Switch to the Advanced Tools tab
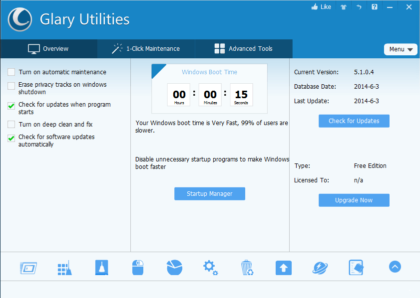Image resolution: width=420 pixels, height=298 pixels. pos(244,49)
